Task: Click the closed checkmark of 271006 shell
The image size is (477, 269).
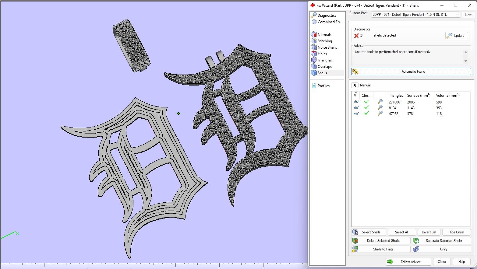Action: tap(366, 102)
